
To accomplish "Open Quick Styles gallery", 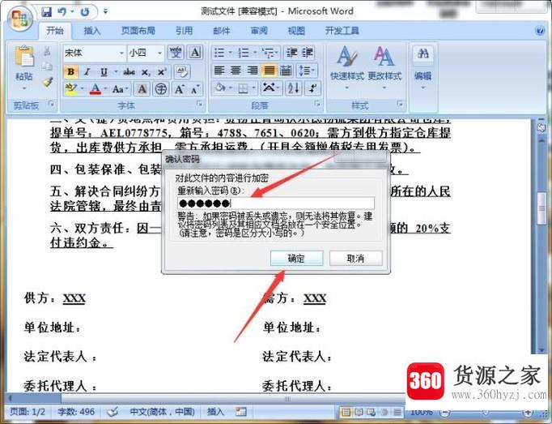I will click(x=346, y=67).
